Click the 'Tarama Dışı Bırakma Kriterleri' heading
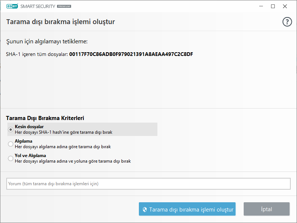Screen dimensions: 297x223 [45, 118]
